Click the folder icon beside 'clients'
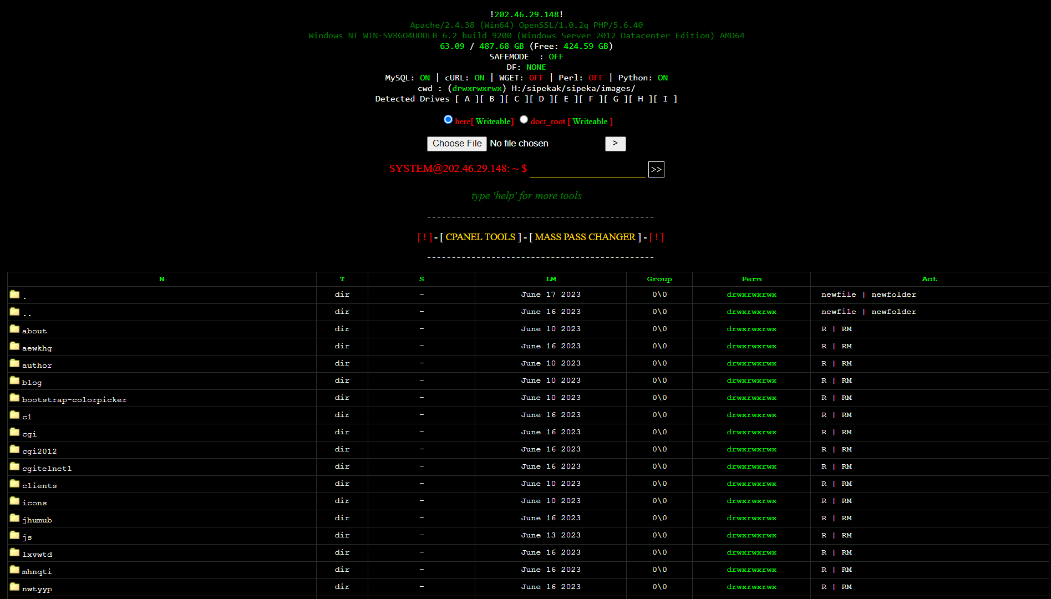 (x=14, y=483)
